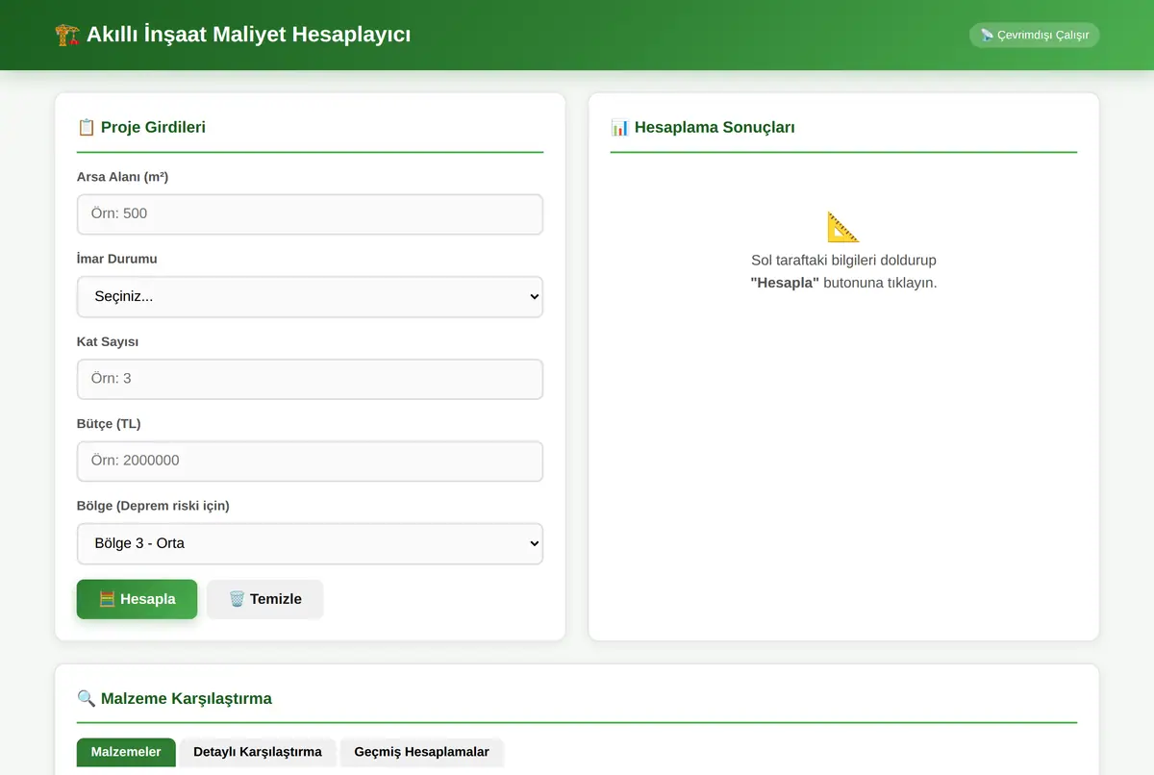The image size is (1154, 775).
Task: Click the Malzeme Karşılaştırma heading text
Action: (x=187, y=698)
